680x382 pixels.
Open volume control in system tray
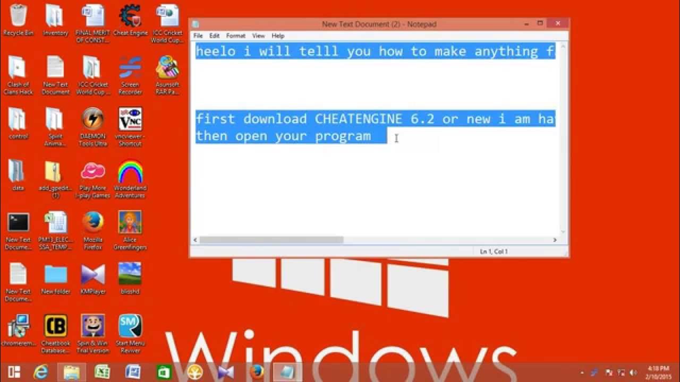tap(633, 372)
